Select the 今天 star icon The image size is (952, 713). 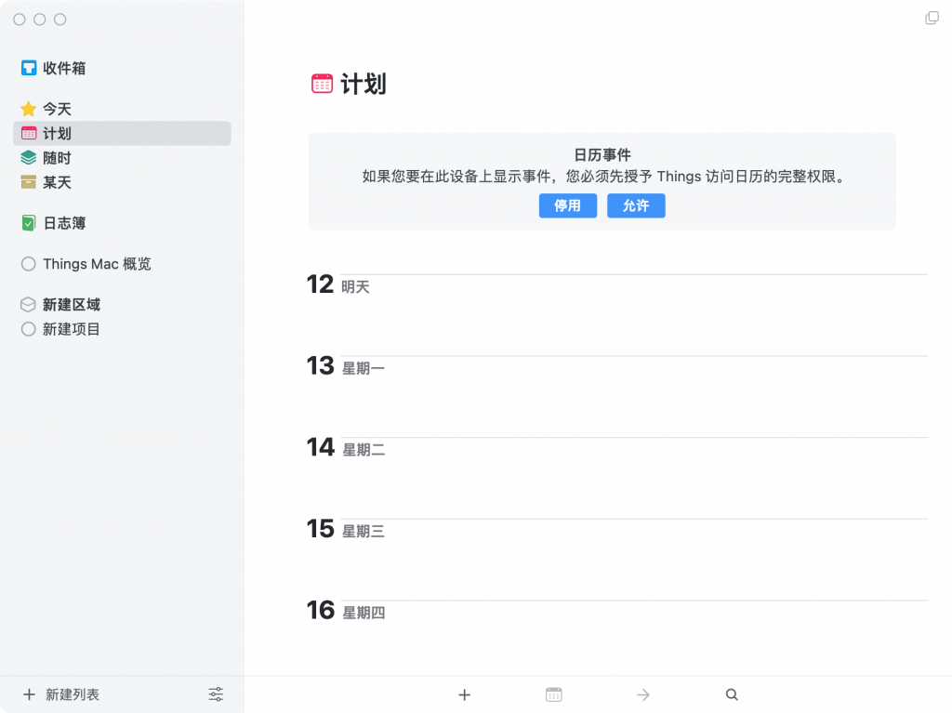[28, 109]
